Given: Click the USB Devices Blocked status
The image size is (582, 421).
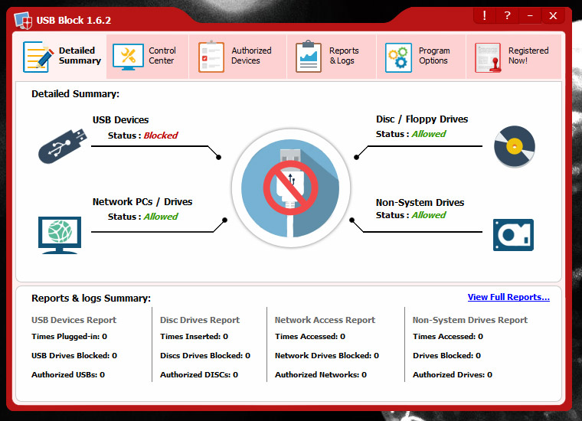Looking at the screenshot, I should pyautogui.click(x=160, y=135).
